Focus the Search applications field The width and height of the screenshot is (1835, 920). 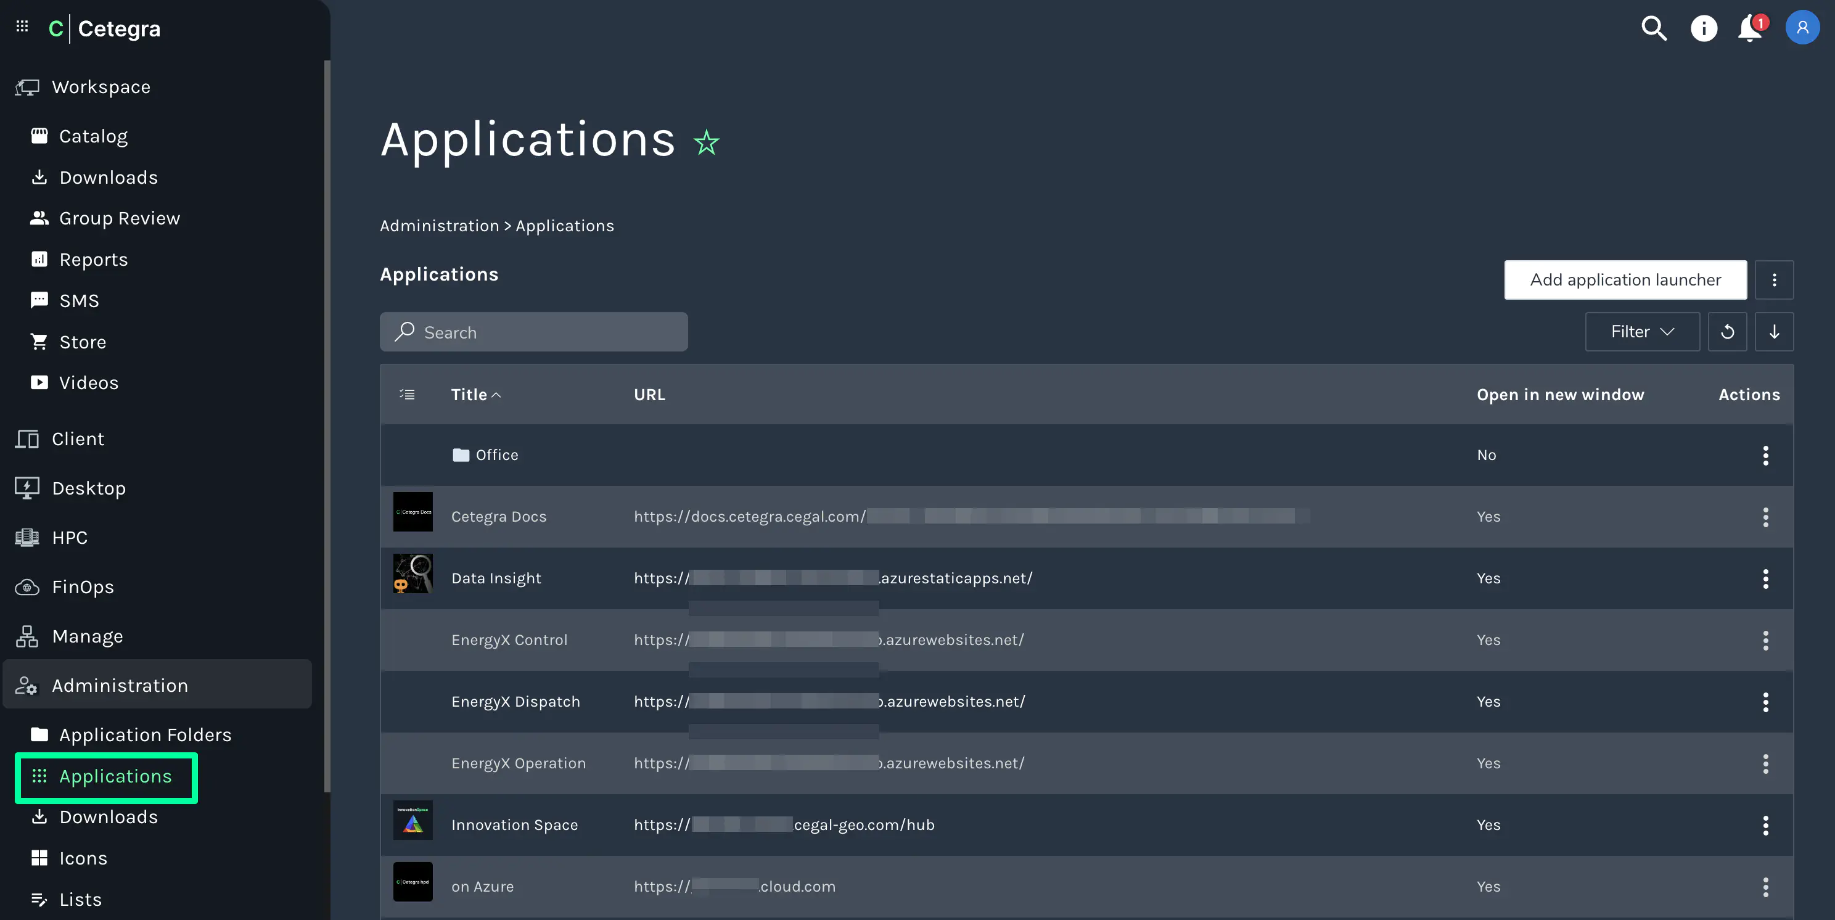(x=533, y=331)
